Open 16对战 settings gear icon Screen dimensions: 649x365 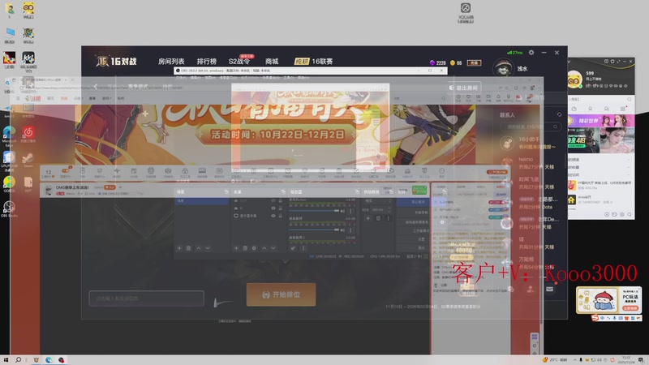click(531, 53)
